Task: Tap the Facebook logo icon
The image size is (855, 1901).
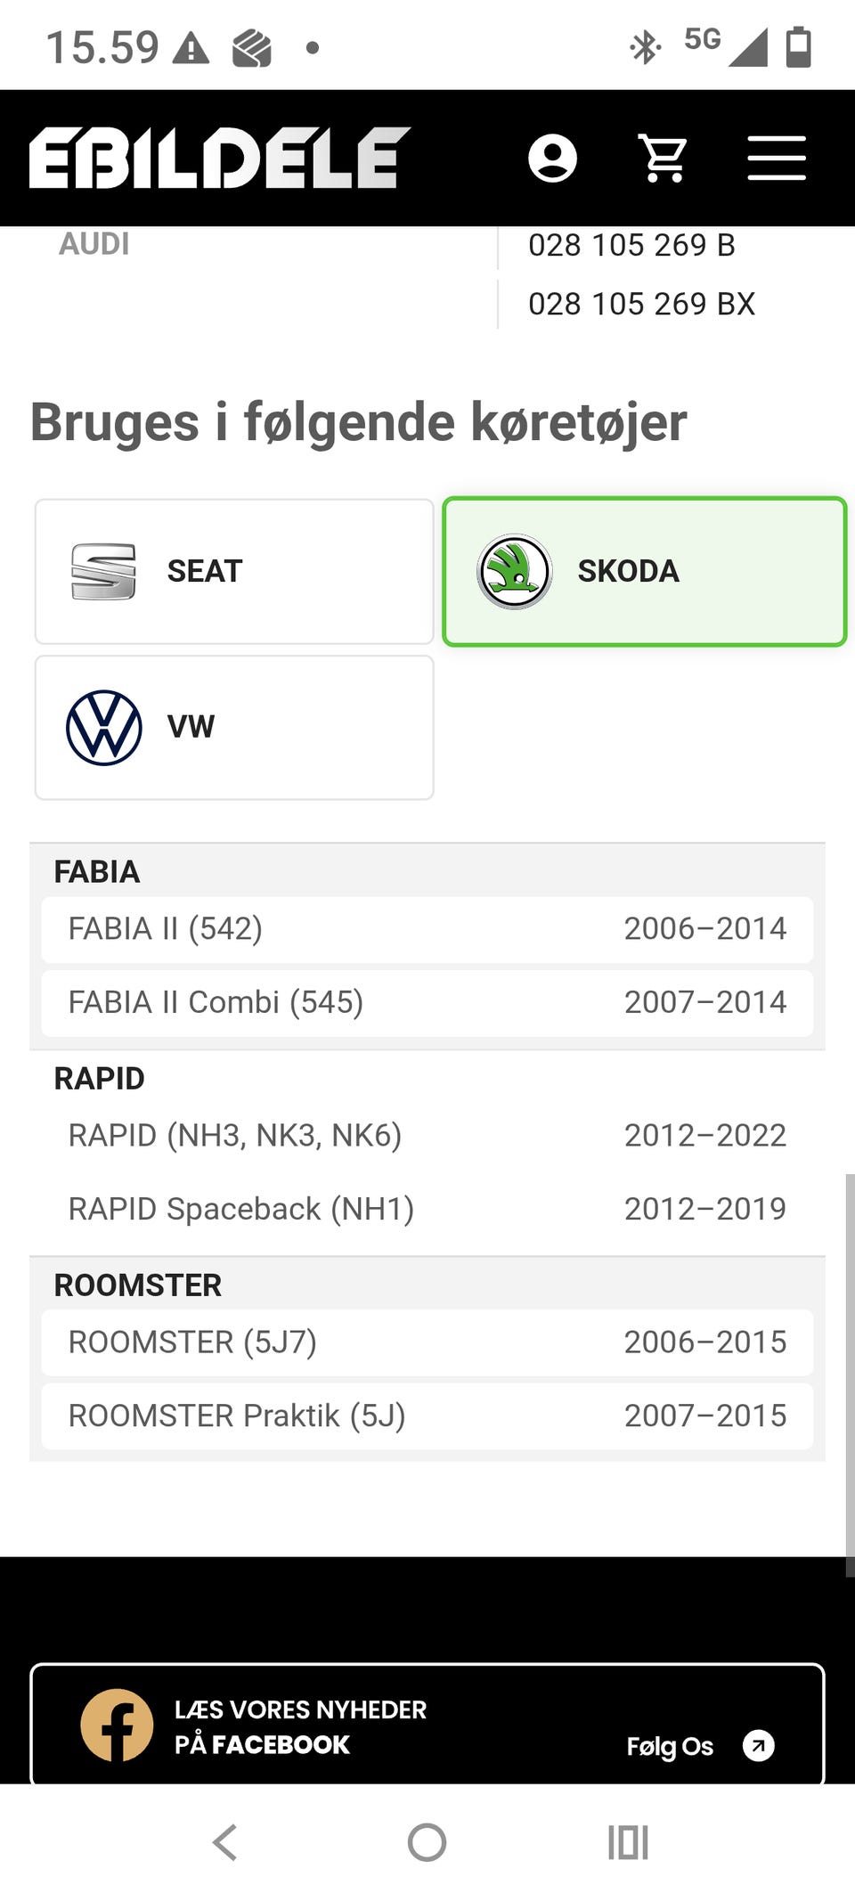Action: click(x=117, y=1725)
